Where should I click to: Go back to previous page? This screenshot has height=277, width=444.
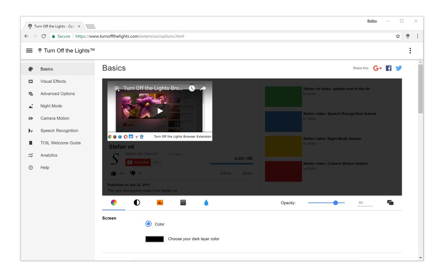(26, 36)
